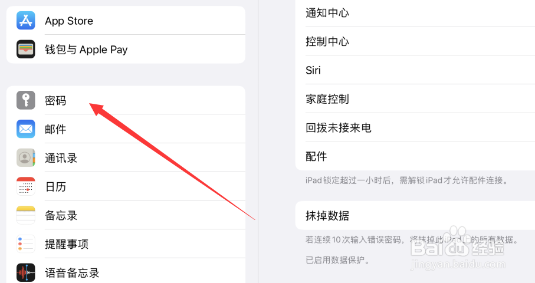Tap the 日历 calendar icon
Screen dimensions: 535x283
point(25,186)
